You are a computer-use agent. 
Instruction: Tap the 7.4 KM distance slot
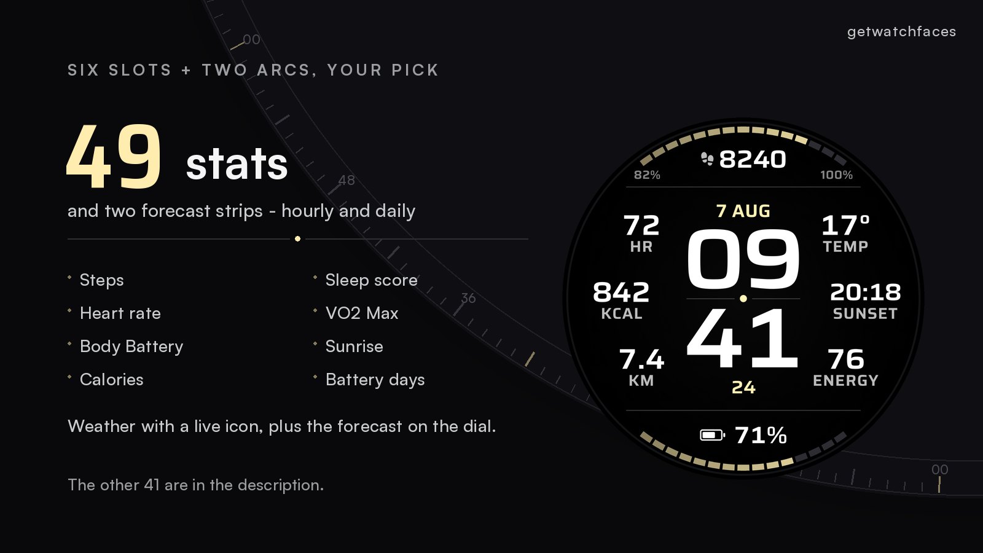click(x=641, y=367)
